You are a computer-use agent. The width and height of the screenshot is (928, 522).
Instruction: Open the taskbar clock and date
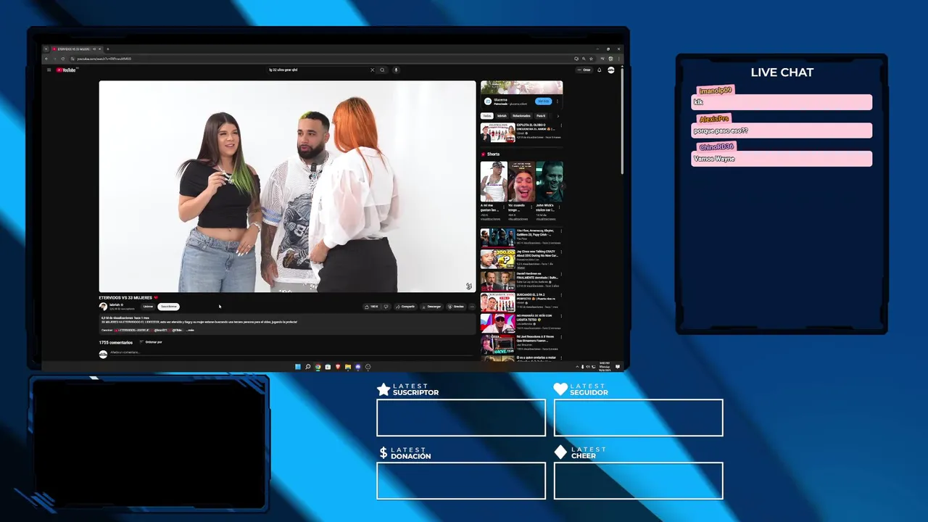(605, 367)
